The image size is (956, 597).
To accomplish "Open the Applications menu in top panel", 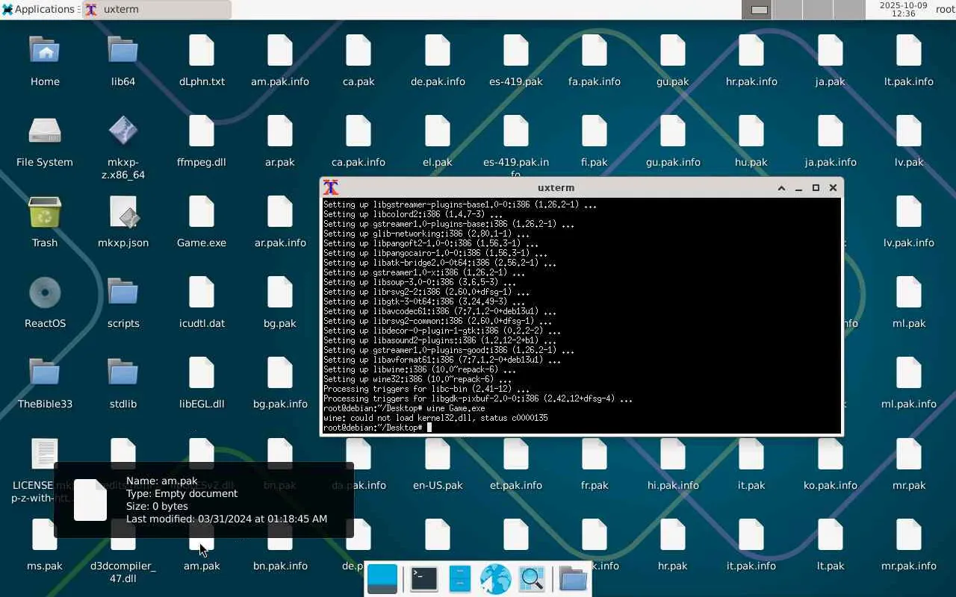I will [40, 10].
